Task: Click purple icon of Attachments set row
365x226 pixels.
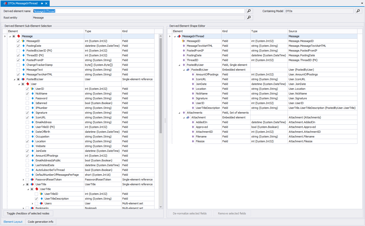Action: click(x=184, y=113)
